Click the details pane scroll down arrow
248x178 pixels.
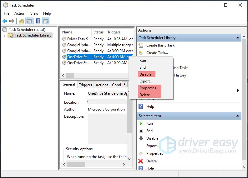(x=129, y=159)
